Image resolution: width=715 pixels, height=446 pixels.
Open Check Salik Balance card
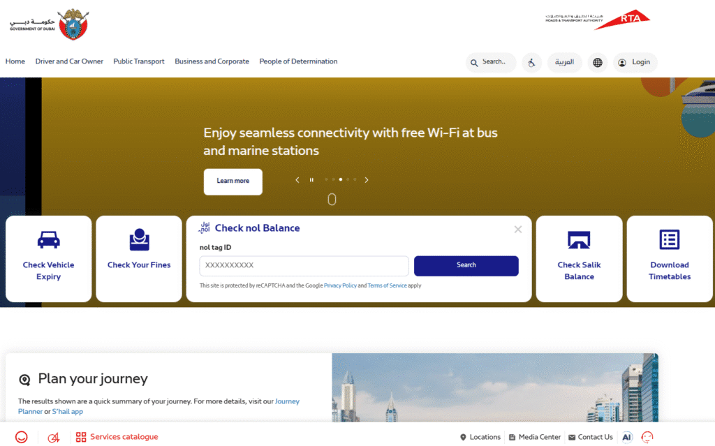point(579,258)
